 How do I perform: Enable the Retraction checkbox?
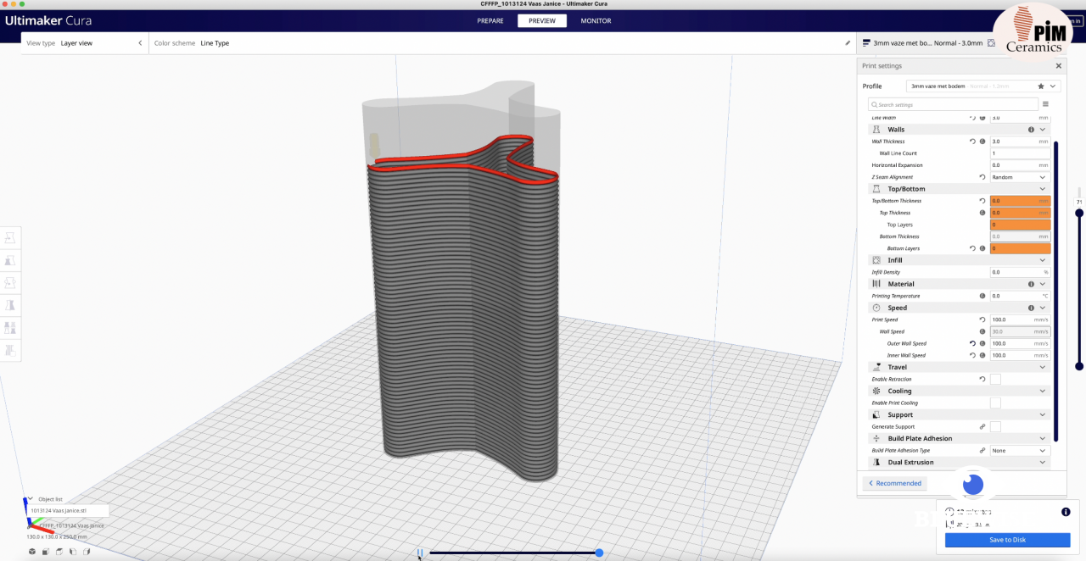tap(995, 379)
